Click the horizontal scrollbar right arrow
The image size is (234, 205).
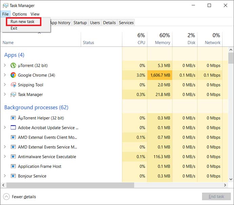coord(225,185)
